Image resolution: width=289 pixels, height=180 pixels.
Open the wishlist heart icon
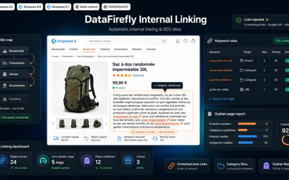tap(186, 41)
